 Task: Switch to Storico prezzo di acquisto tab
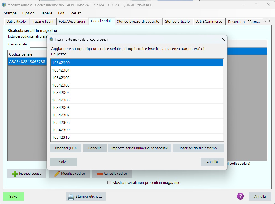coord(138,22)
